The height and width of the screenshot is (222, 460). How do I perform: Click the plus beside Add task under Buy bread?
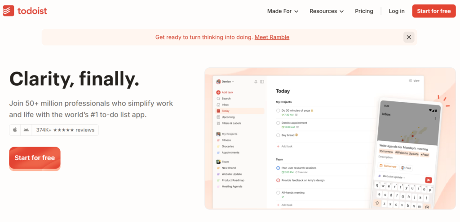click(278, 146)
